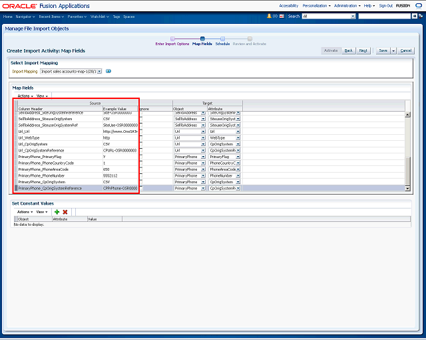
Task: Click the Cancel button
Action: [406, 50]
